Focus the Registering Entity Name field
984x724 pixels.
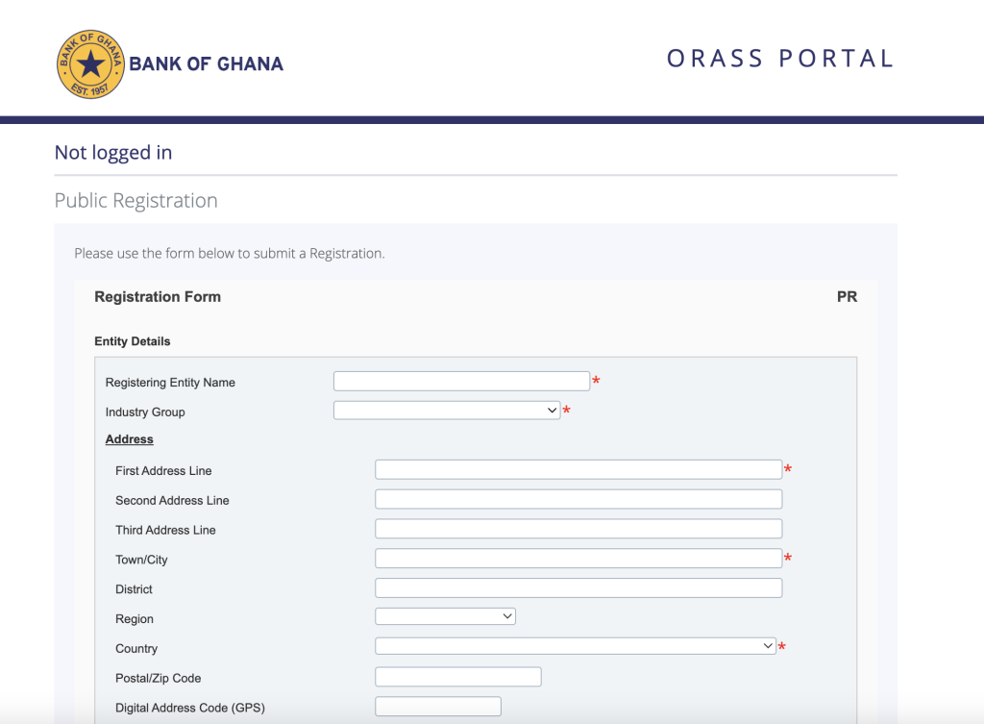tap(461, 382)
